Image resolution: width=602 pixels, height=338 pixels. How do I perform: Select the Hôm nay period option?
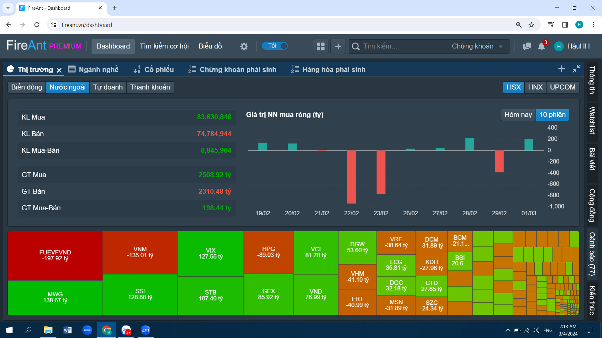click(518, 115)
